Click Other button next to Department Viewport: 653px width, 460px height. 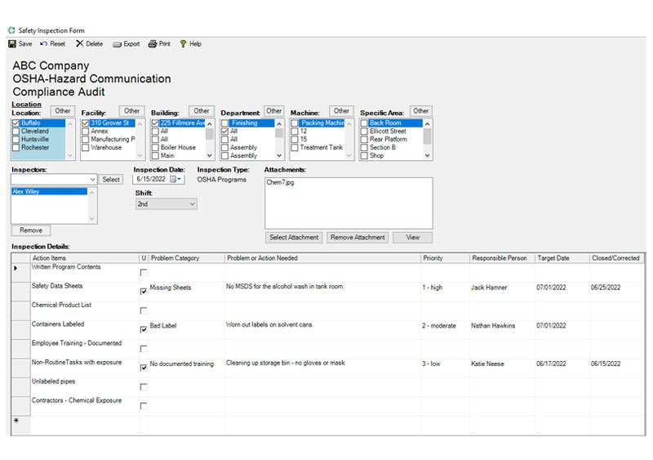(x=274, y=111)
